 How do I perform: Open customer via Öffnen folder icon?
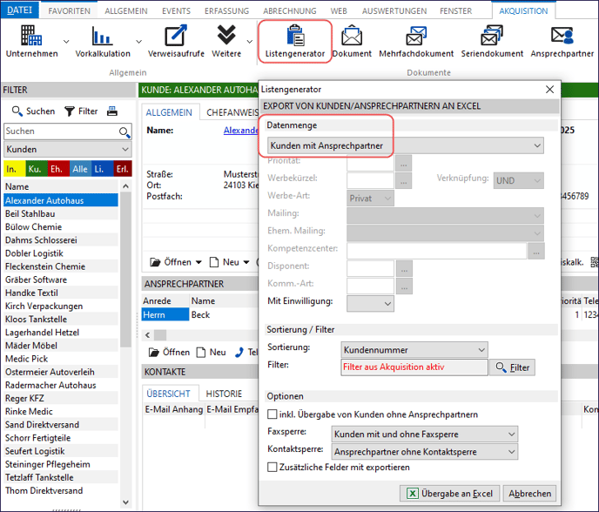(171, 262)
